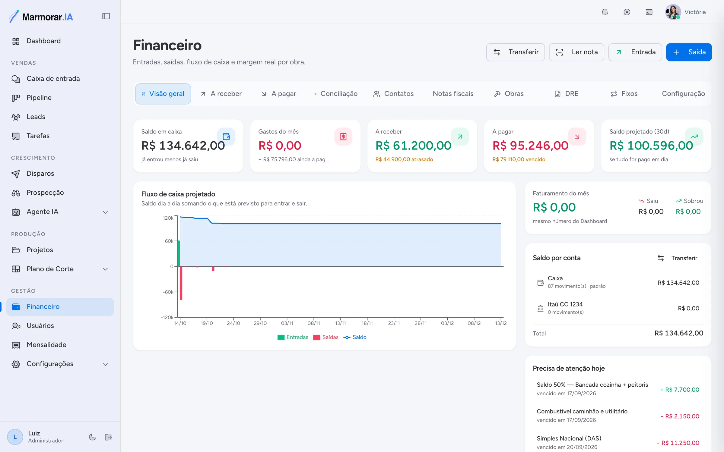The width and height of the screenshot is (724, 452).
Task: Click the Prospecção binoculars icon
Action: (16, 193)
